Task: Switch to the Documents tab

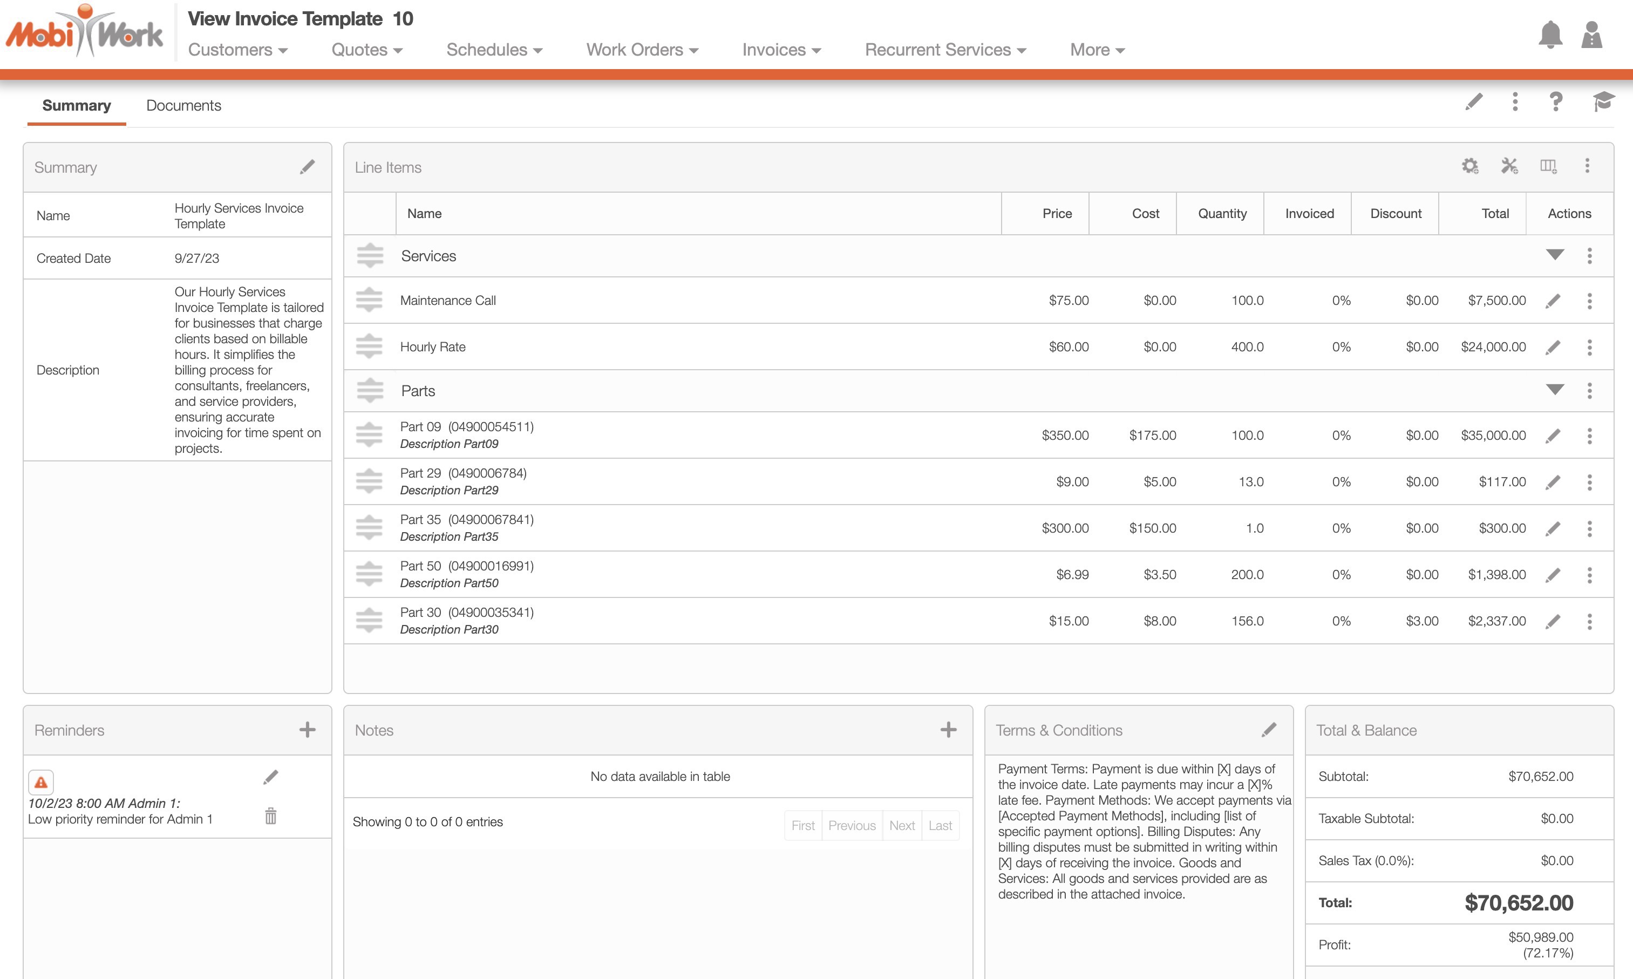Action: [183, 106]
